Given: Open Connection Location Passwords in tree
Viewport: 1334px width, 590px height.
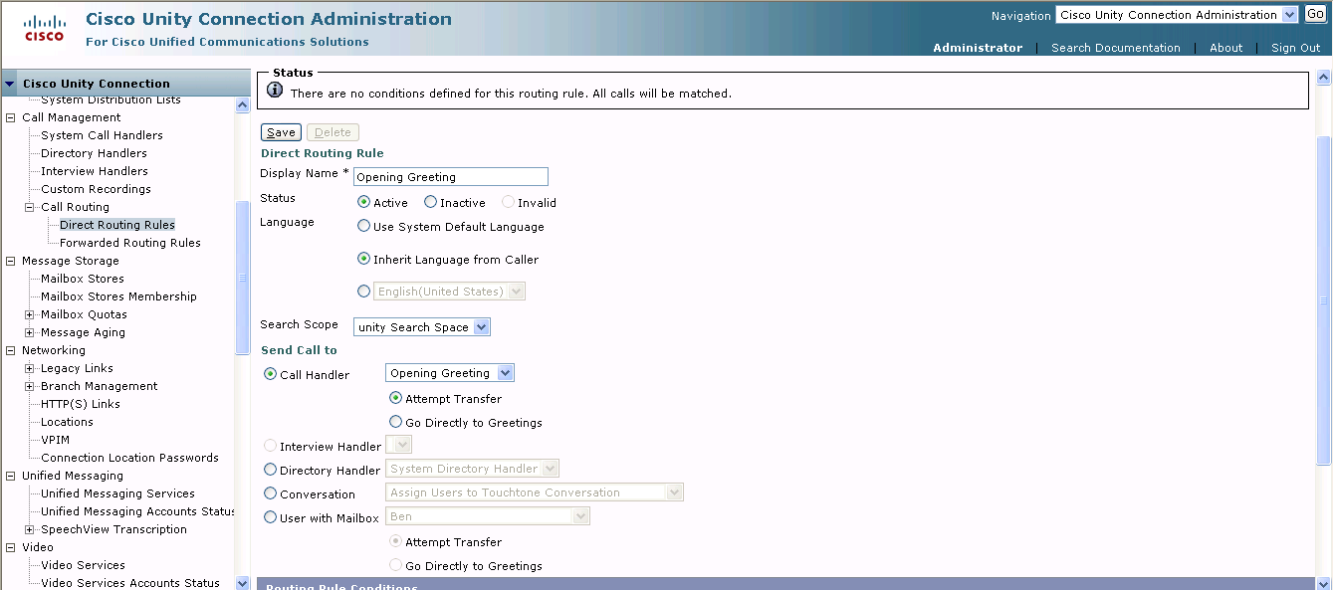Looking at the screenshot, I should coord(129,458).
